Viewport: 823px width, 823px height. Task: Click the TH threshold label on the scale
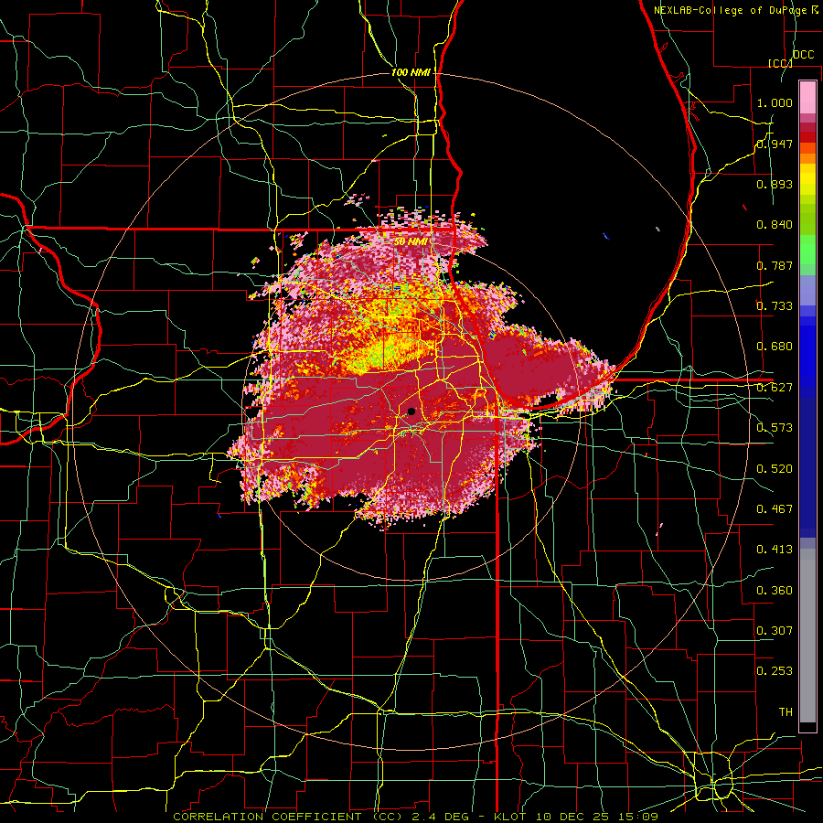[786, 712]
